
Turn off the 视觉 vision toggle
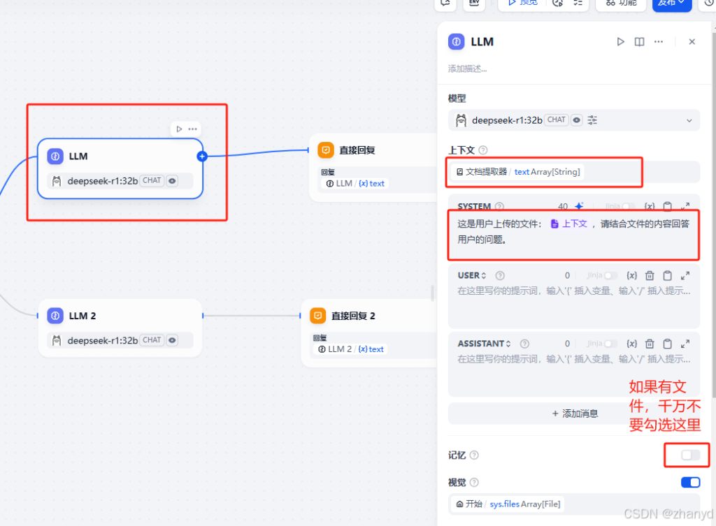(x=690, y=482)
